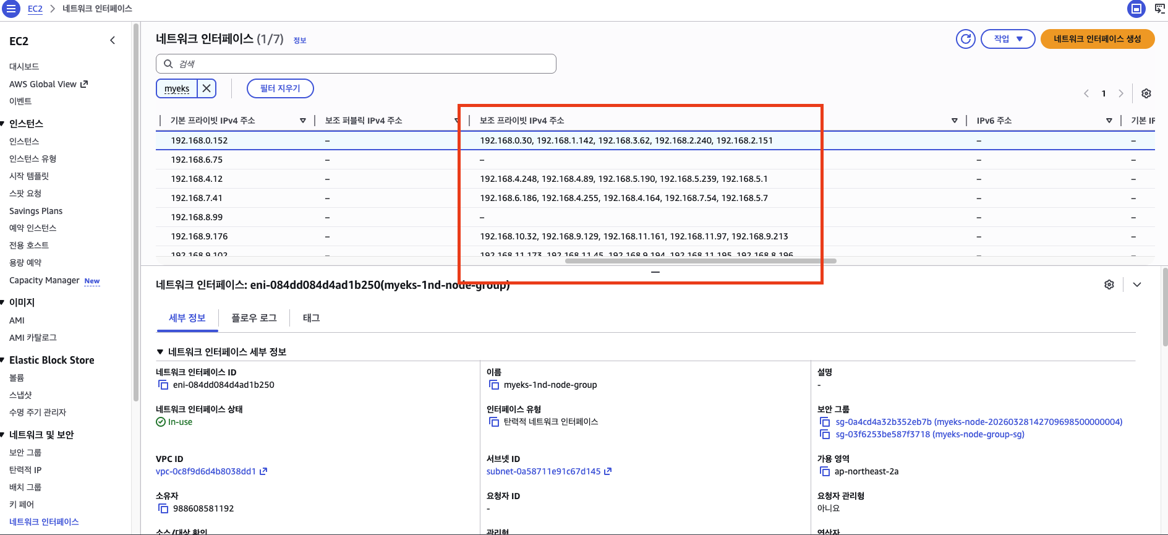Copy owner ID 988608581192
Image resolution: width=1168 pixels, height=535 pixels.
click(x=163, y=508)
